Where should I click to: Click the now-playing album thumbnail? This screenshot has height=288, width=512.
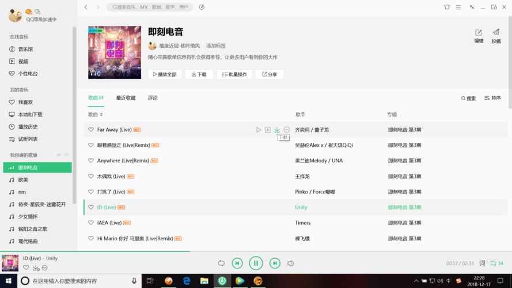(x=10, y=263)
